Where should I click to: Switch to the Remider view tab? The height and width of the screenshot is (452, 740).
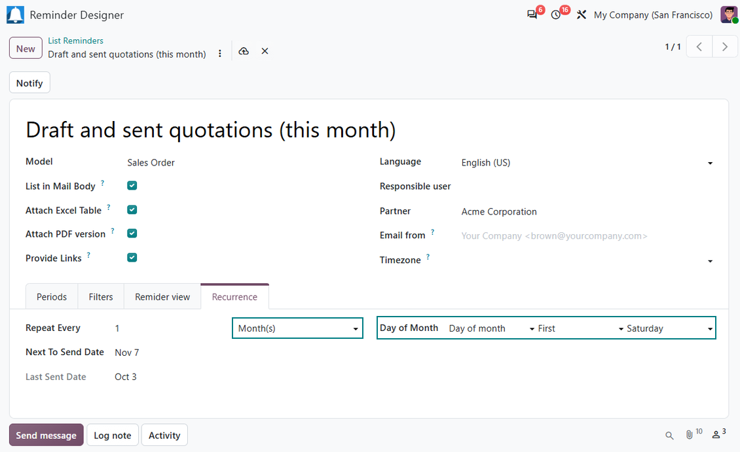162,297
